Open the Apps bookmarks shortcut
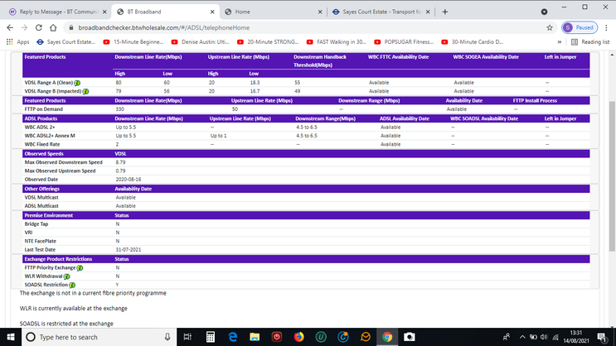Viewport: 616px width, 346px height. point(17,41)
